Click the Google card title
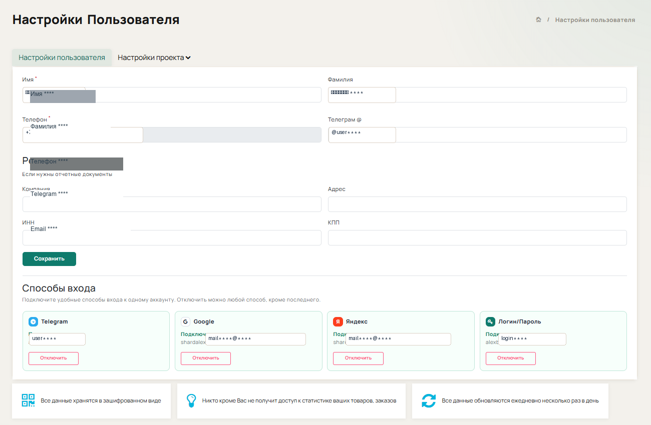The width and height of the screenshot is (651, 425). coord(204,321)
